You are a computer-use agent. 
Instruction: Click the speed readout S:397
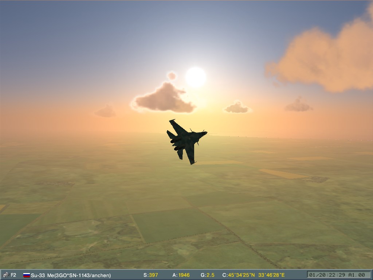click(x=150, y=275)
